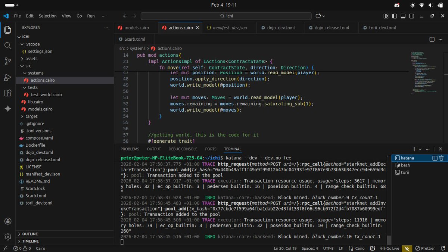The width and height of the screenshot is (448, 252).
Task: Open the battery indicator
Action: point(439,5)
